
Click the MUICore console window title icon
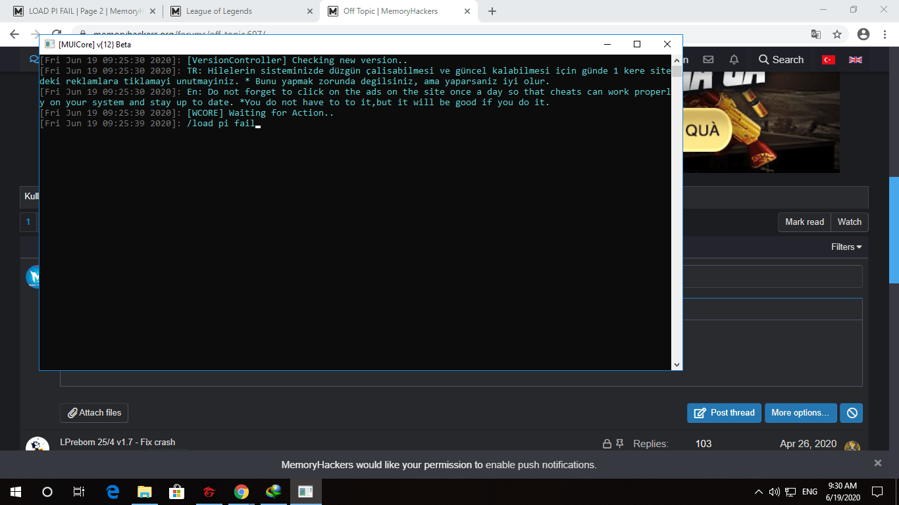49,44
